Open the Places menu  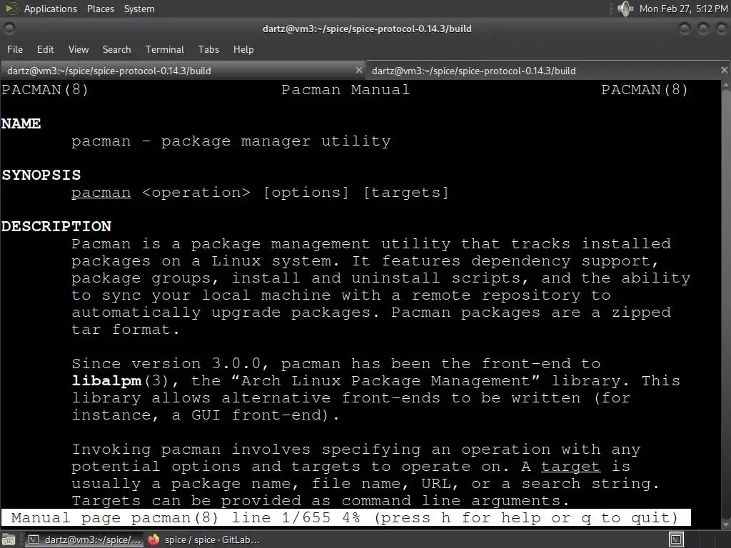(100, 9)
